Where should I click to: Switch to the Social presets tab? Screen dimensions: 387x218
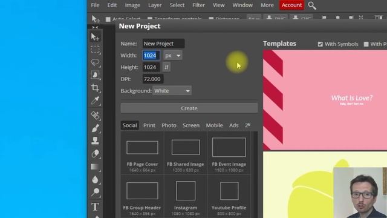click(x=129, y=125)
